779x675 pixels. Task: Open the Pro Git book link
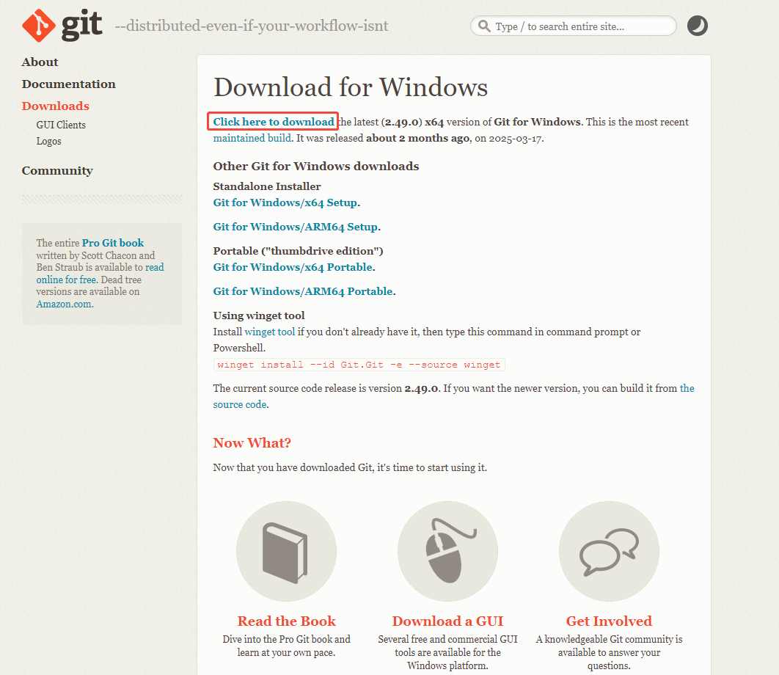click(x=112, y=243)
